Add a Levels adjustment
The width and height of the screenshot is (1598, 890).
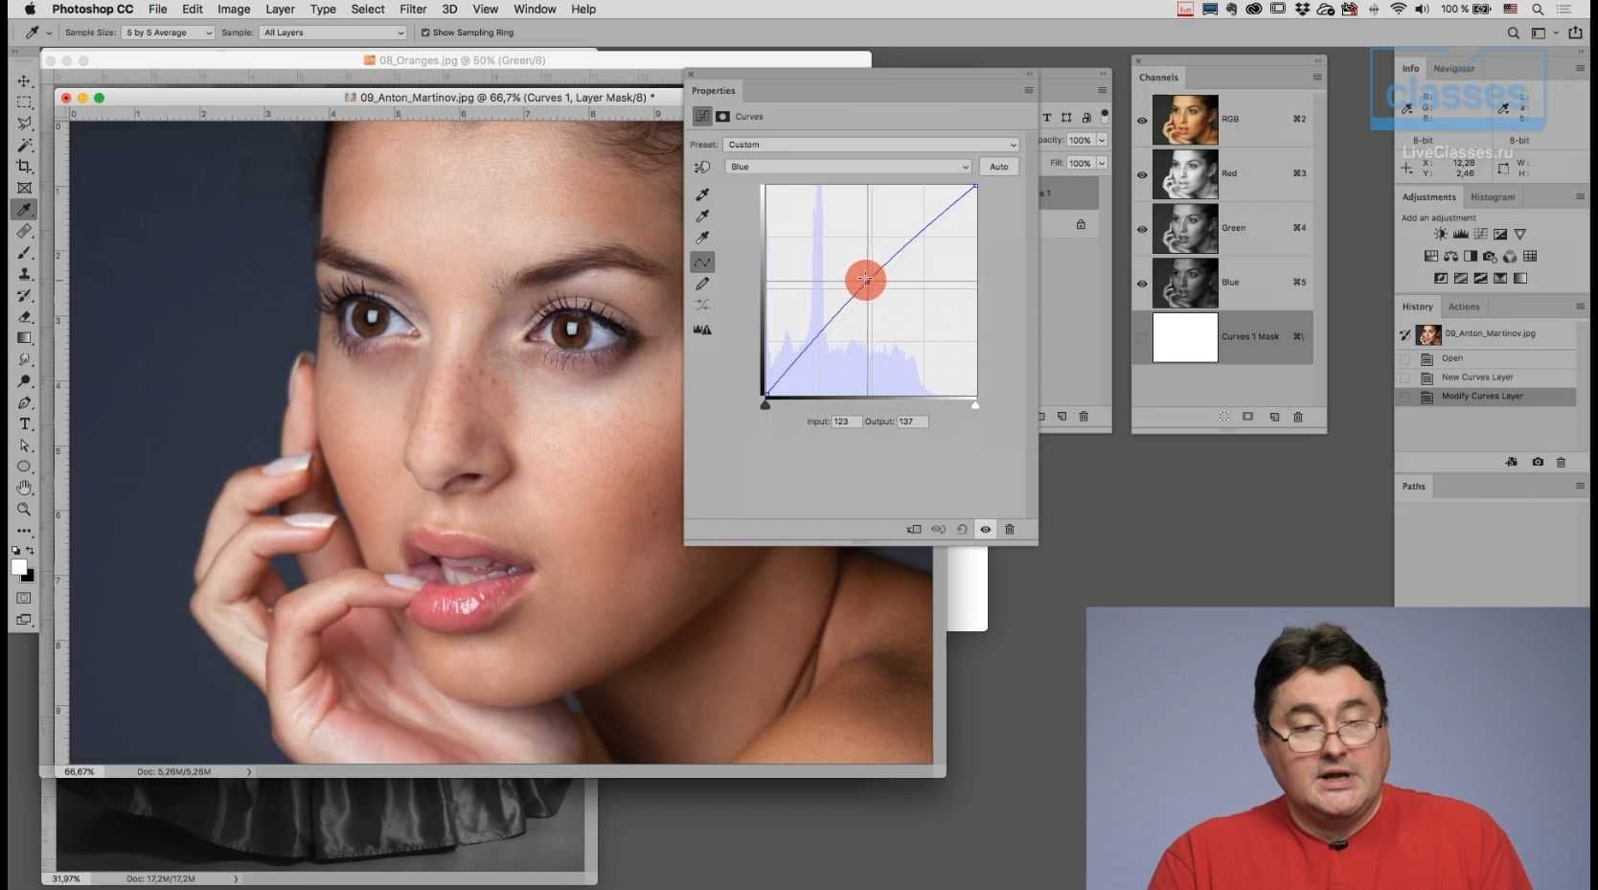tap(1460, 234)
